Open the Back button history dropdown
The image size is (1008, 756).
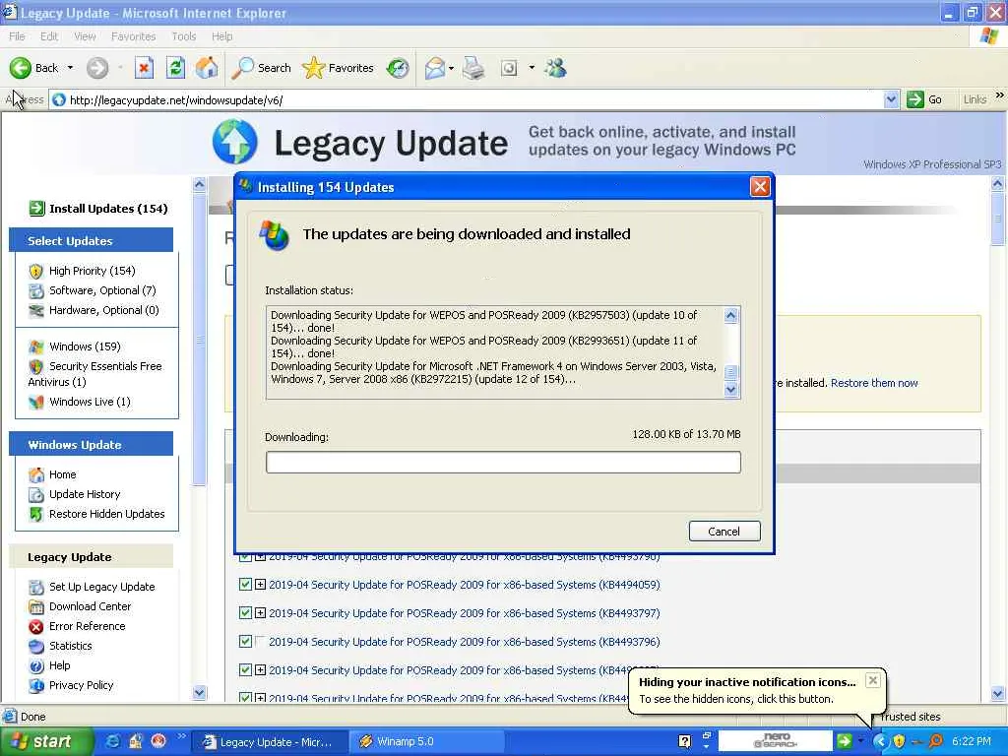click(70, 68)
